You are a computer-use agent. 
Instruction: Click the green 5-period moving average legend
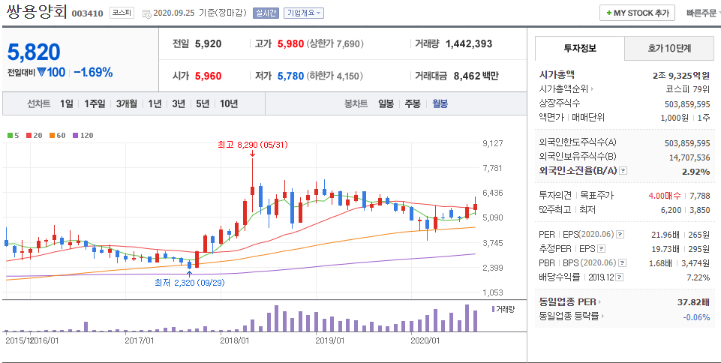[x=13, y=136]
